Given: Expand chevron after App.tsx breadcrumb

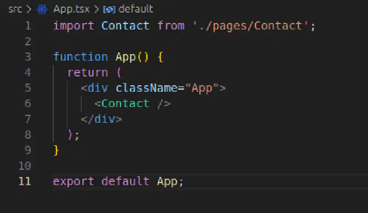Looking at the screenshot, I should point(96,9).
